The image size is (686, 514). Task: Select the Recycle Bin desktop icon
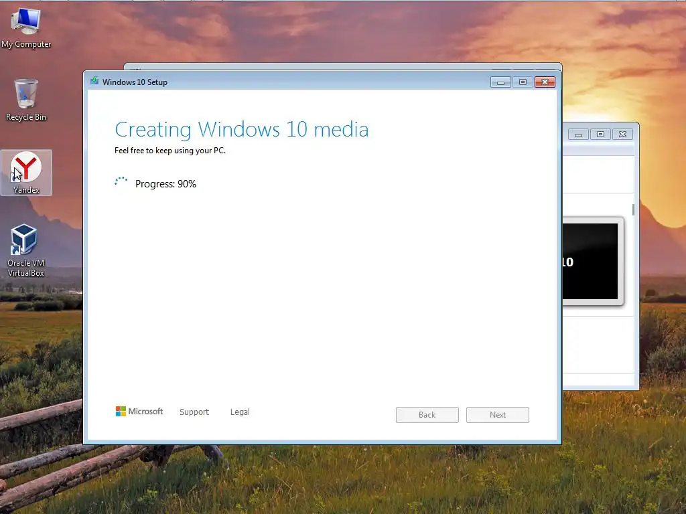[x=26, y=99]
